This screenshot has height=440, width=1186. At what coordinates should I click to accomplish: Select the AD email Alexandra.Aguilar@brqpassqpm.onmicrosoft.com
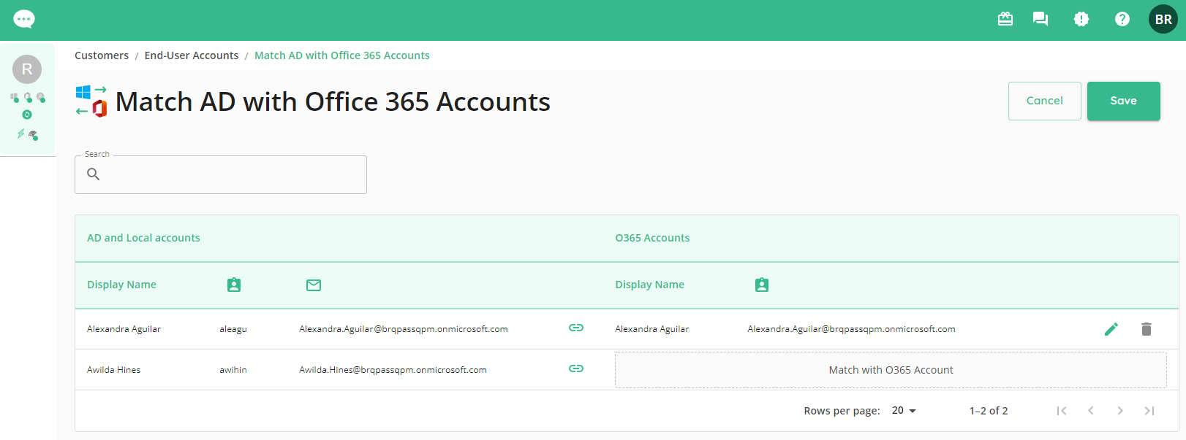pyautogui.click(x=404, y=329)
